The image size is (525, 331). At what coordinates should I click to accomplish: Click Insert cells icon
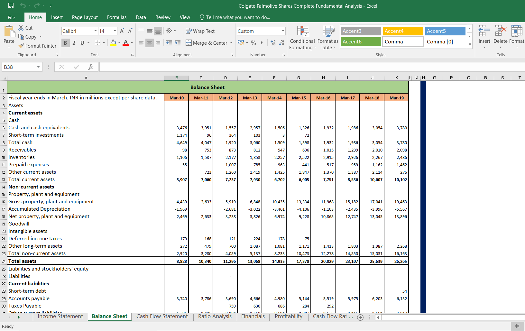click(x=484, y=32)
